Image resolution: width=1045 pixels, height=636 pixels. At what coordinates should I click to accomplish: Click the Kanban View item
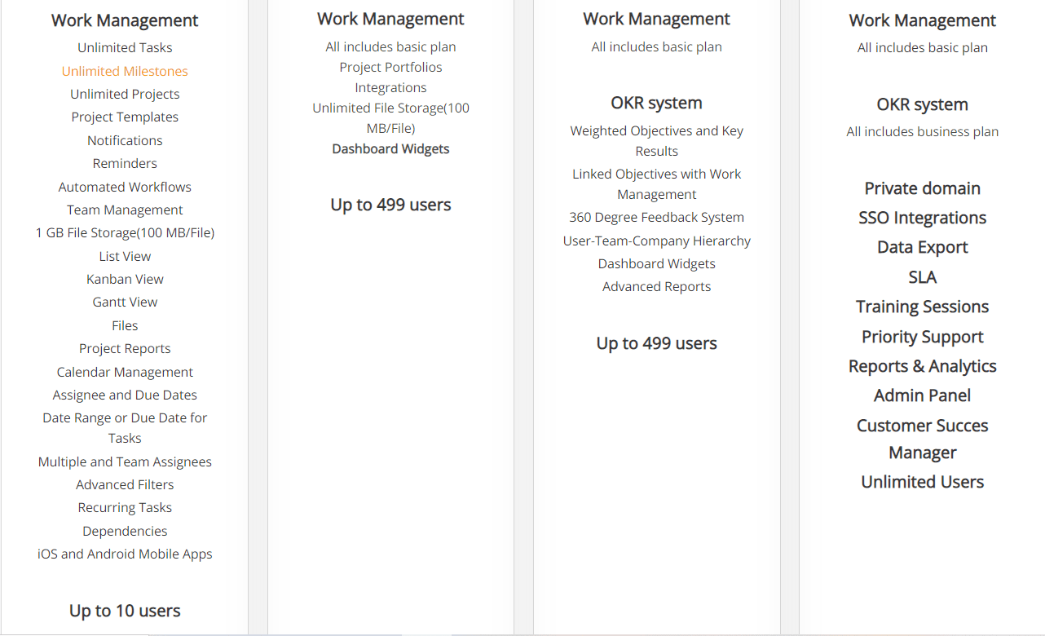tap(125, 279)
